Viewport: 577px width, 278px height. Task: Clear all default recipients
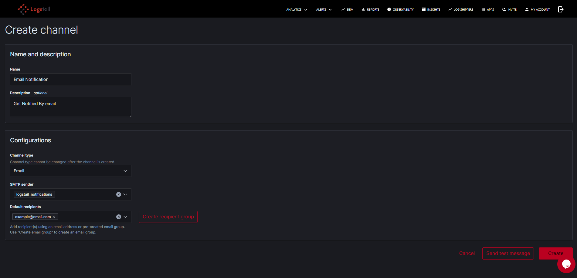tap(119, 217)
